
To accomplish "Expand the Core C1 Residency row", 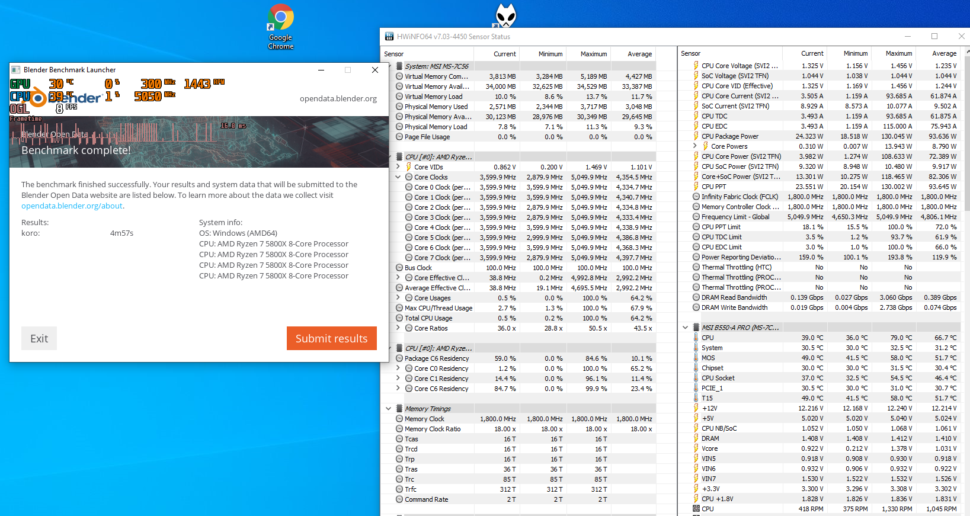I will click(399, 379).
